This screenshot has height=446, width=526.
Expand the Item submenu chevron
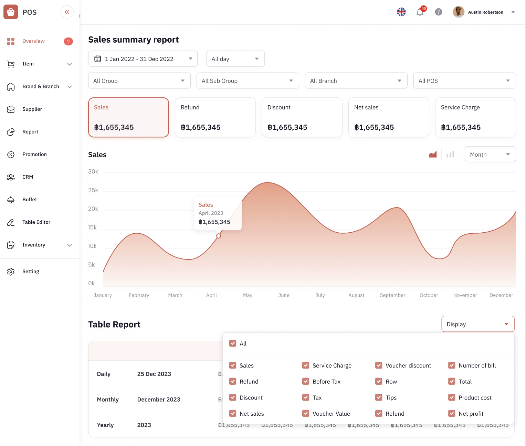(70, 64)
